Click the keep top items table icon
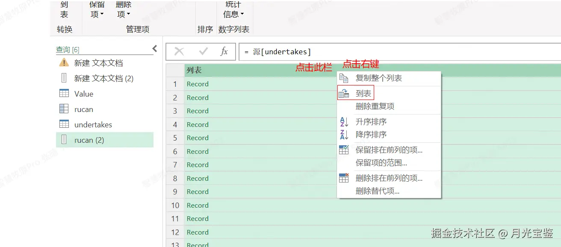Viewport: 561px width, 247px height. pyautogui.click(x=344, y=150)
